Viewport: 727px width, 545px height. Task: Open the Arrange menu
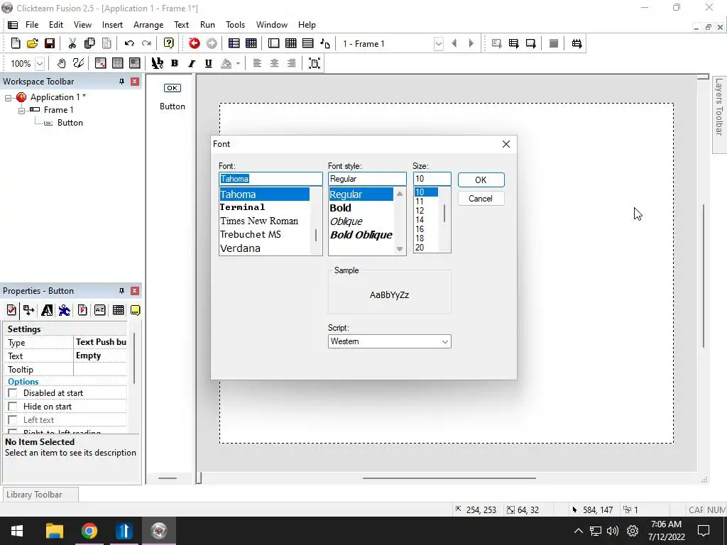coord(148,25)
